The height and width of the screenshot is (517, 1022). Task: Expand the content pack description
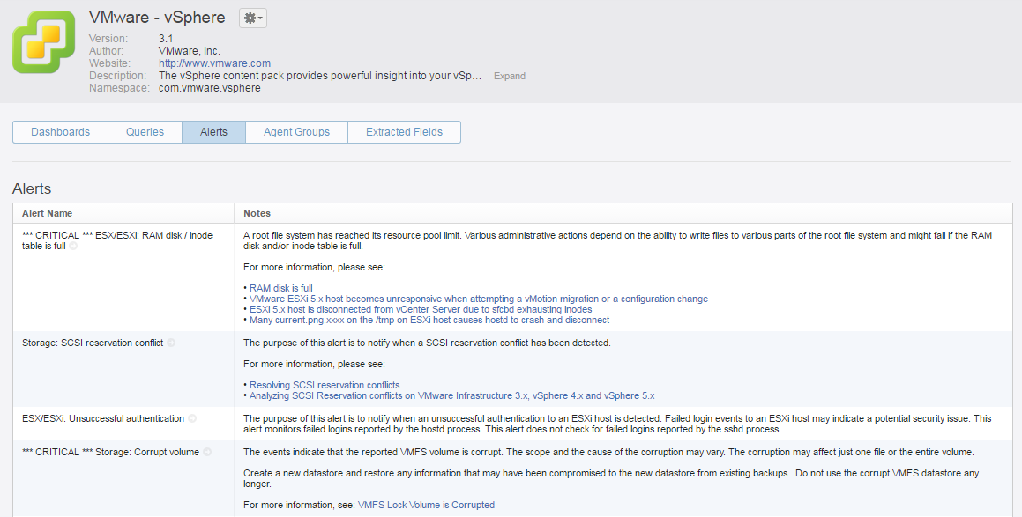tap(509, 76)
